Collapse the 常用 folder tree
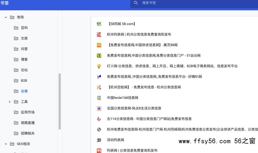The height and width of the screenshot is (153, 258). [x=6, y=17]
